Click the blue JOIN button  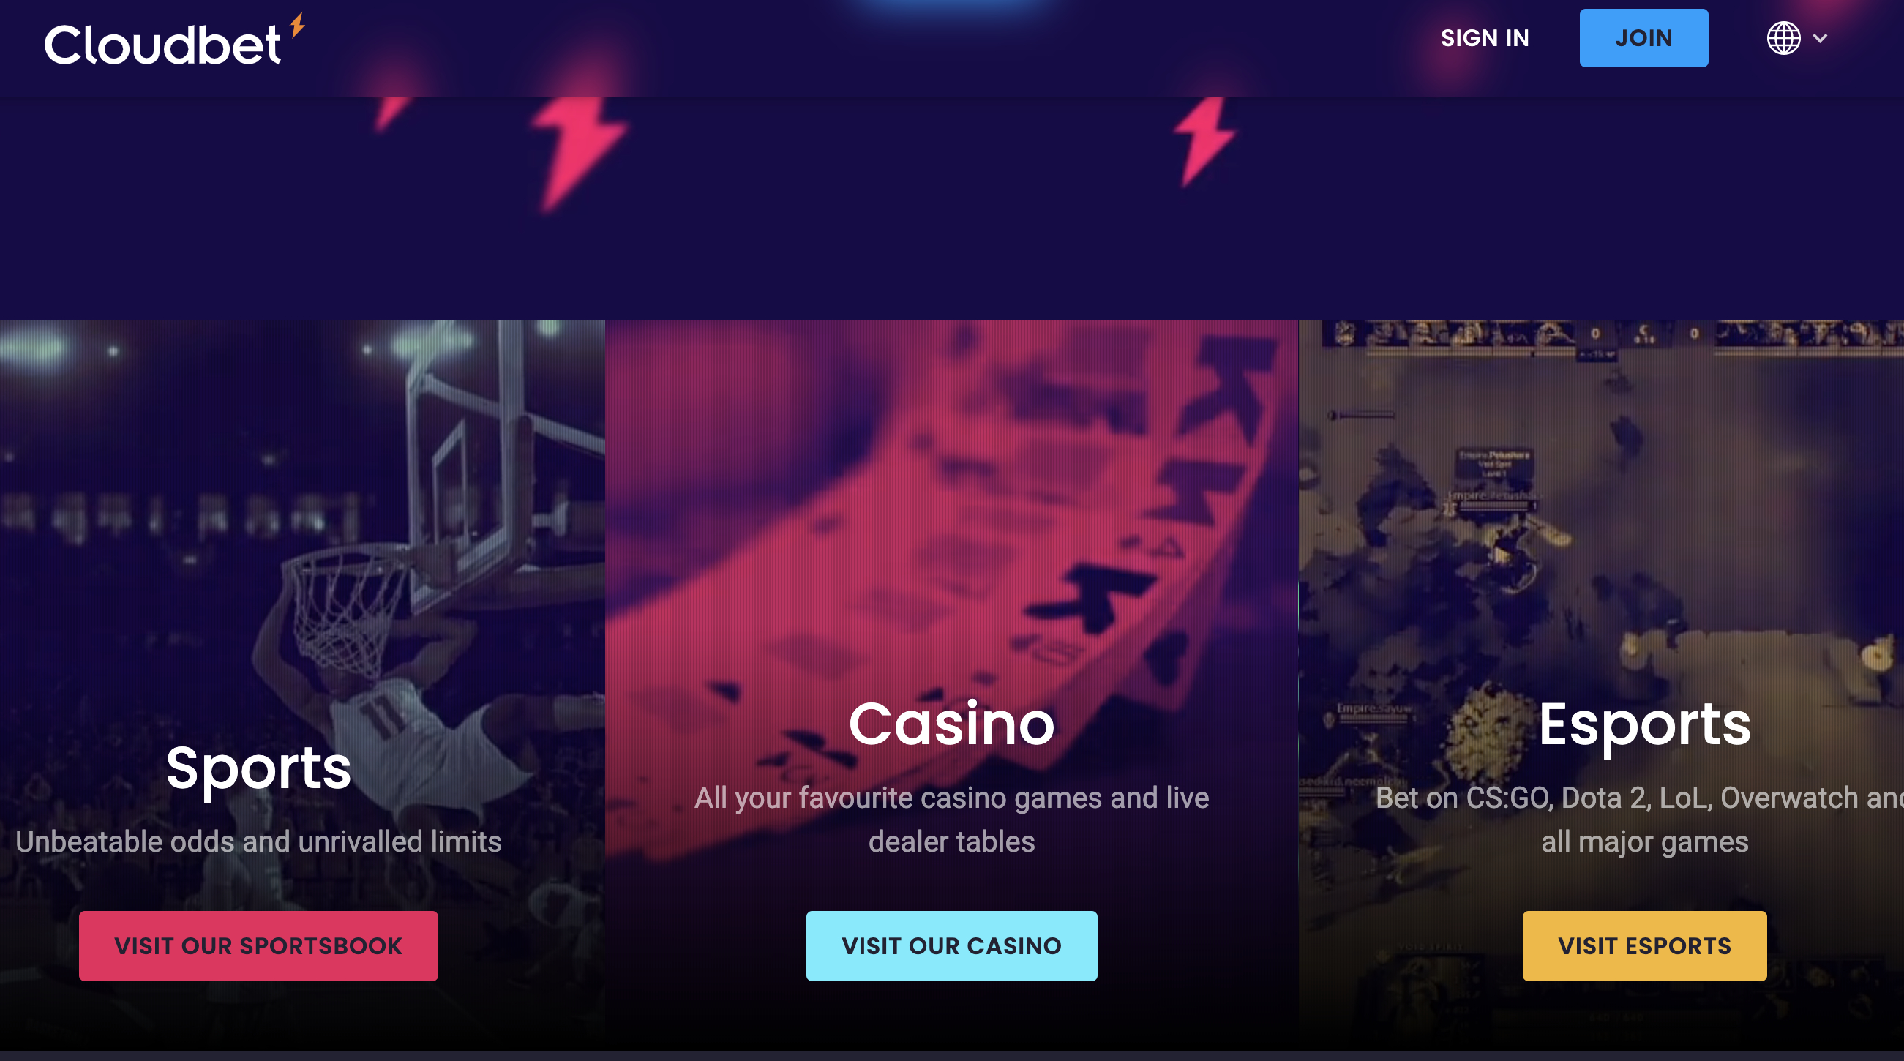pyautogui.click(x=1643, y=39)
